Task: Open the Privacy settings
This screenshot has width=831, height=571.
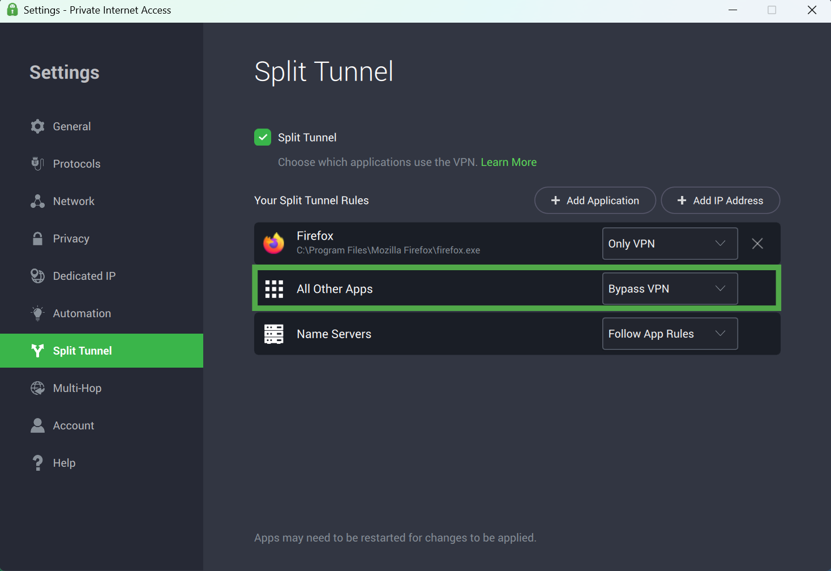Action: pos(101,238)
